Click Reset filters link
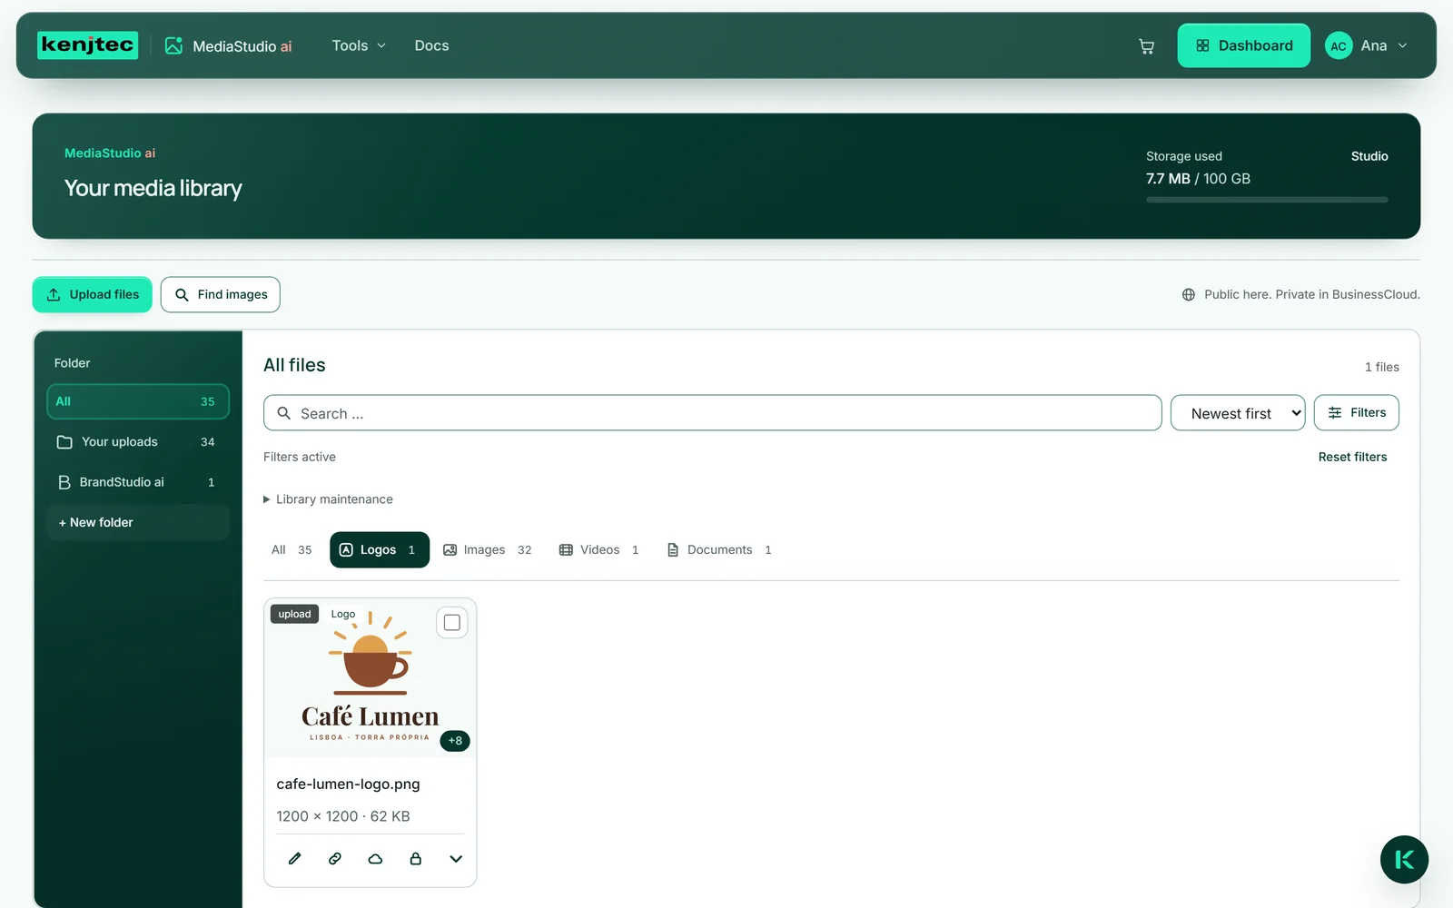 pos(1352,457)
